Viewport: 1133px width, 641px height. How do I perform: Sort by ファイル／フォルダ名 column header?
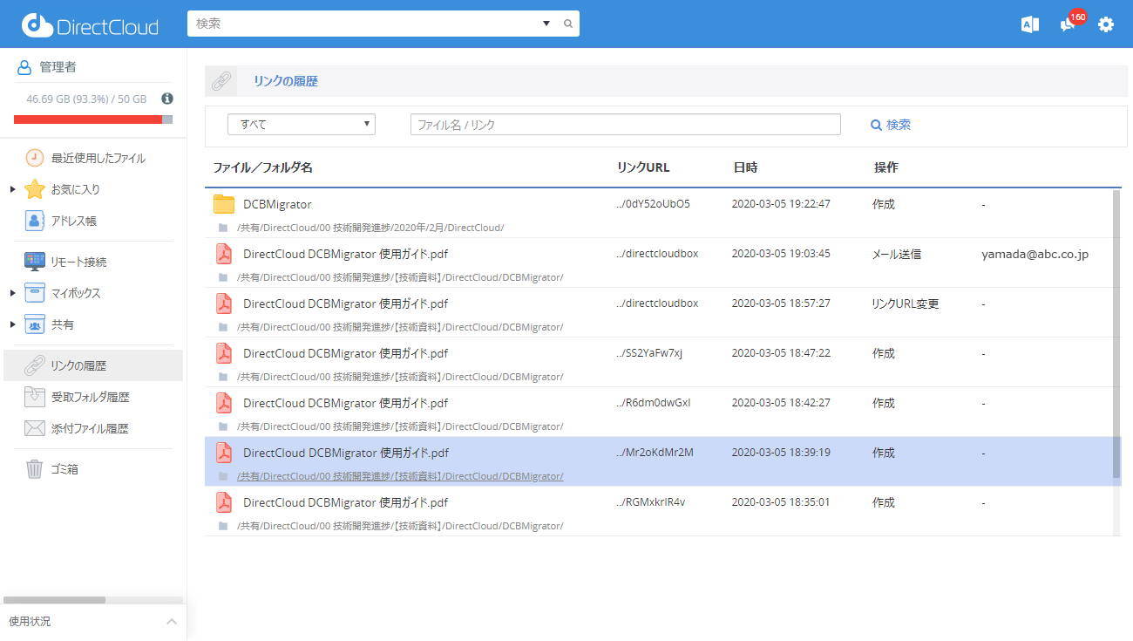tap(262, 167)
